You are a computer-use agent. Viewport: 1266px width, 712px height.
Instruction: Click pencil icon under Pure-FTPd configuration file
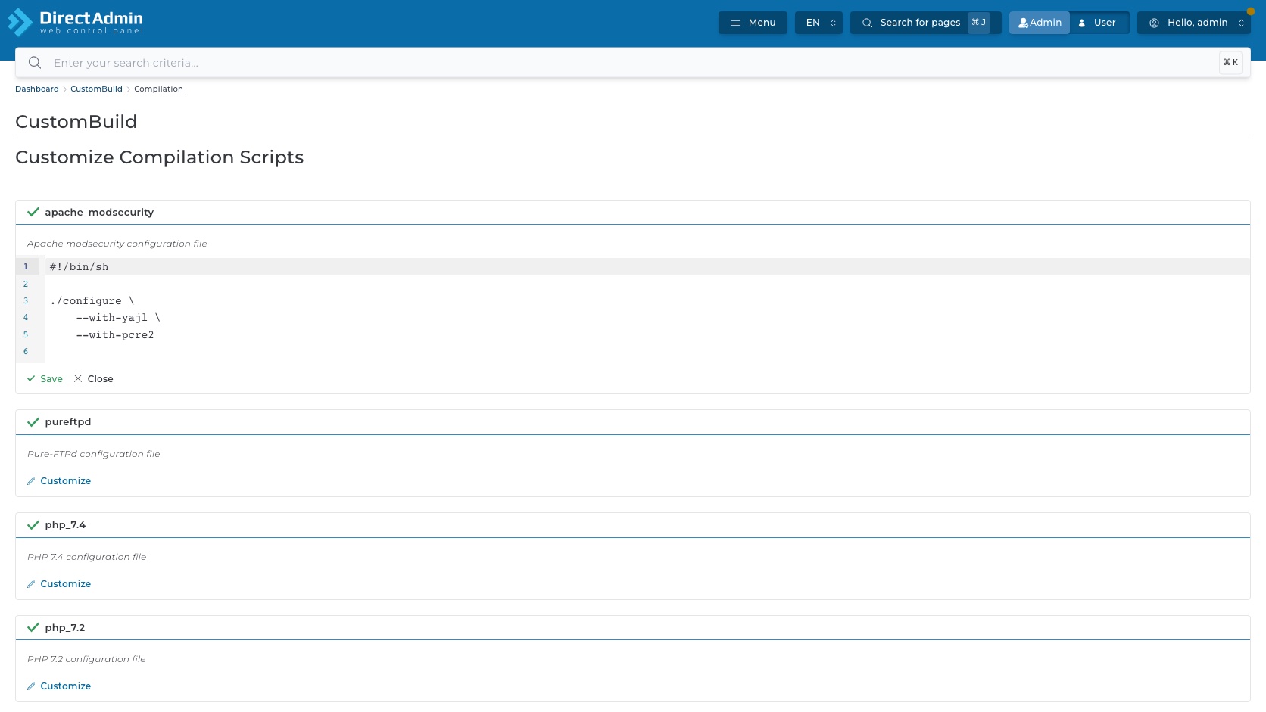click(x=31, y=481)
